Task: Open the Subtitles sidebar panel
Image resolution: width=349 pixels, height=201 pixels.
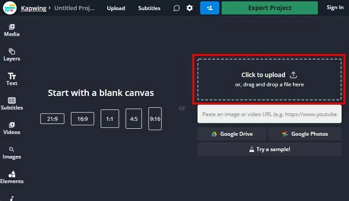Action: [x=12, y=104]
